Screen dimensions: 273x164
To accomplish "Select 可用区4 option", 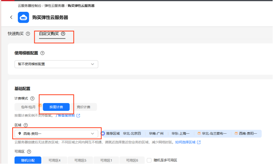I will tap(54, 160).
